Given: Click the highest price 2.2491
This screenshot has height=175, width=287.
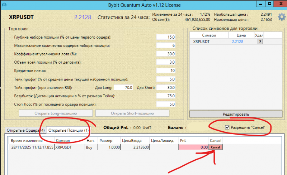Looking at the screenshot, I should pyautogui.click(x=266, y=14).
